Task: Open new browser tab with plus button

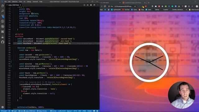Action: pyautogui.click(x=149, y=2)
